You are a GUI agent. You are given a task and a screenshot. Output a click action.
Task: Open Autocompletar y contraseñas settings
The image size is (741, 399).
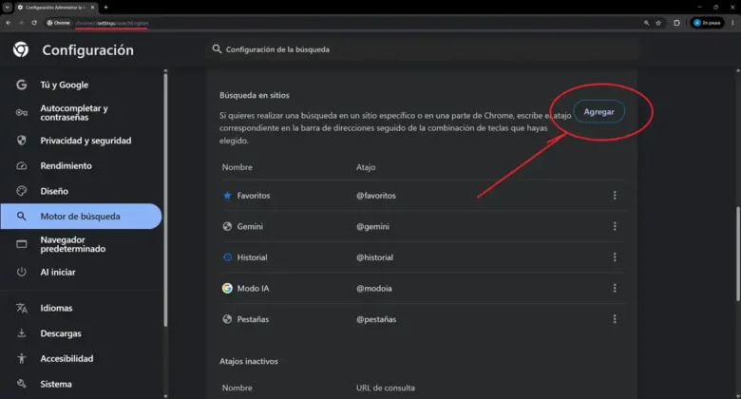click(x=74, y=112)
